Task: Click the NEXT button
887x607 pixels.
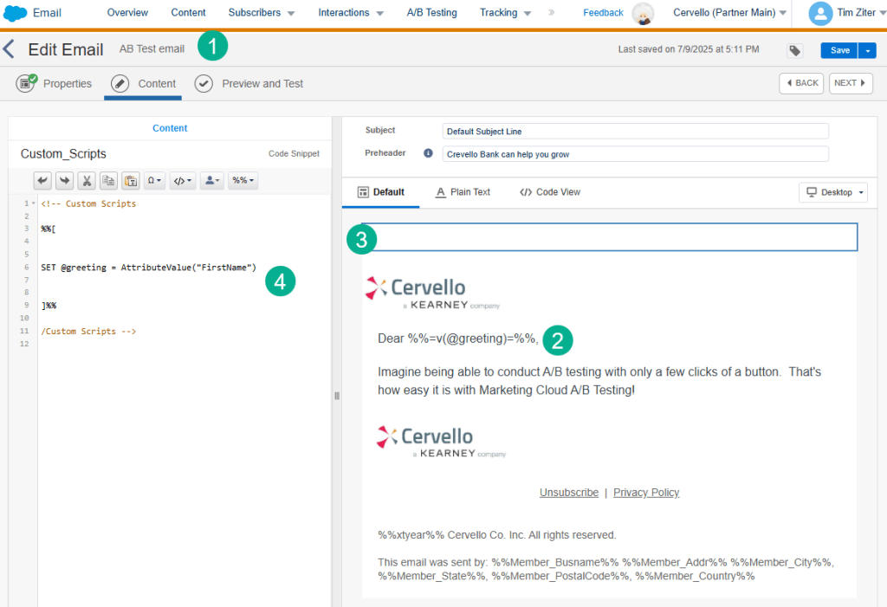Action: [850, 83]
